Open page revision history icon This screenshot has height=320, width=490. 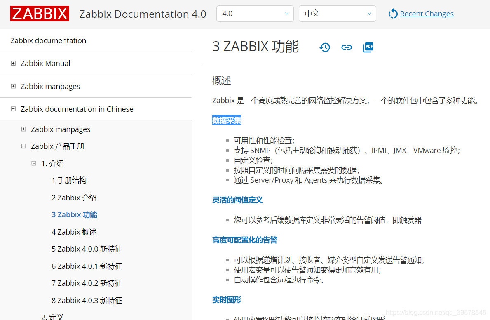[325, 47]
